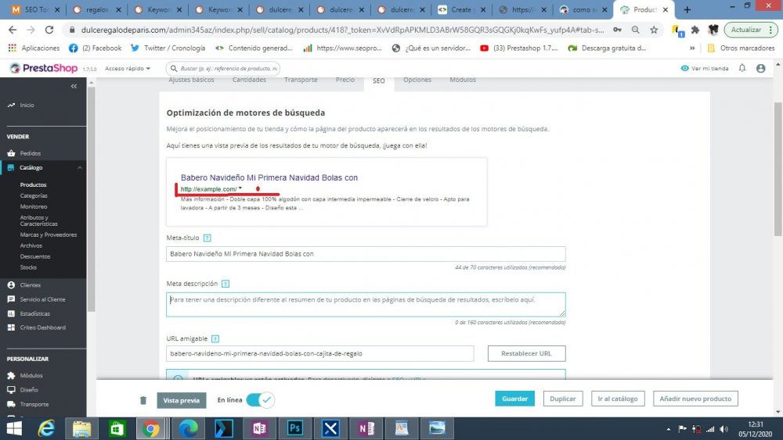Expand Acceso rápido dropdown
783x440 pixels.
point(128,68)
